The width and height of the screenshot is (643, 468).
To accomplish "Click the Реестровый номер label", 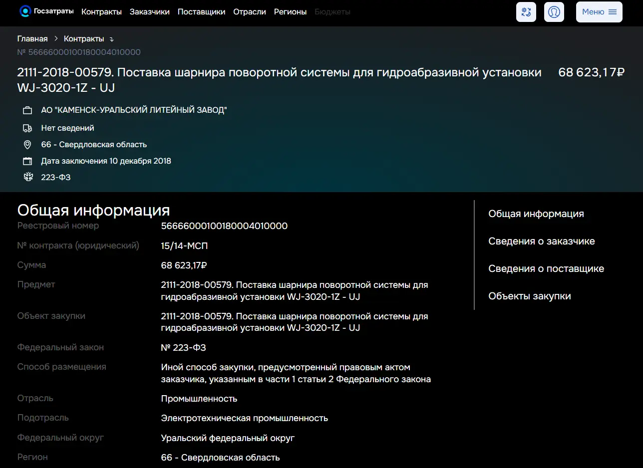I will pyautogui.click(x=58, y=226).
